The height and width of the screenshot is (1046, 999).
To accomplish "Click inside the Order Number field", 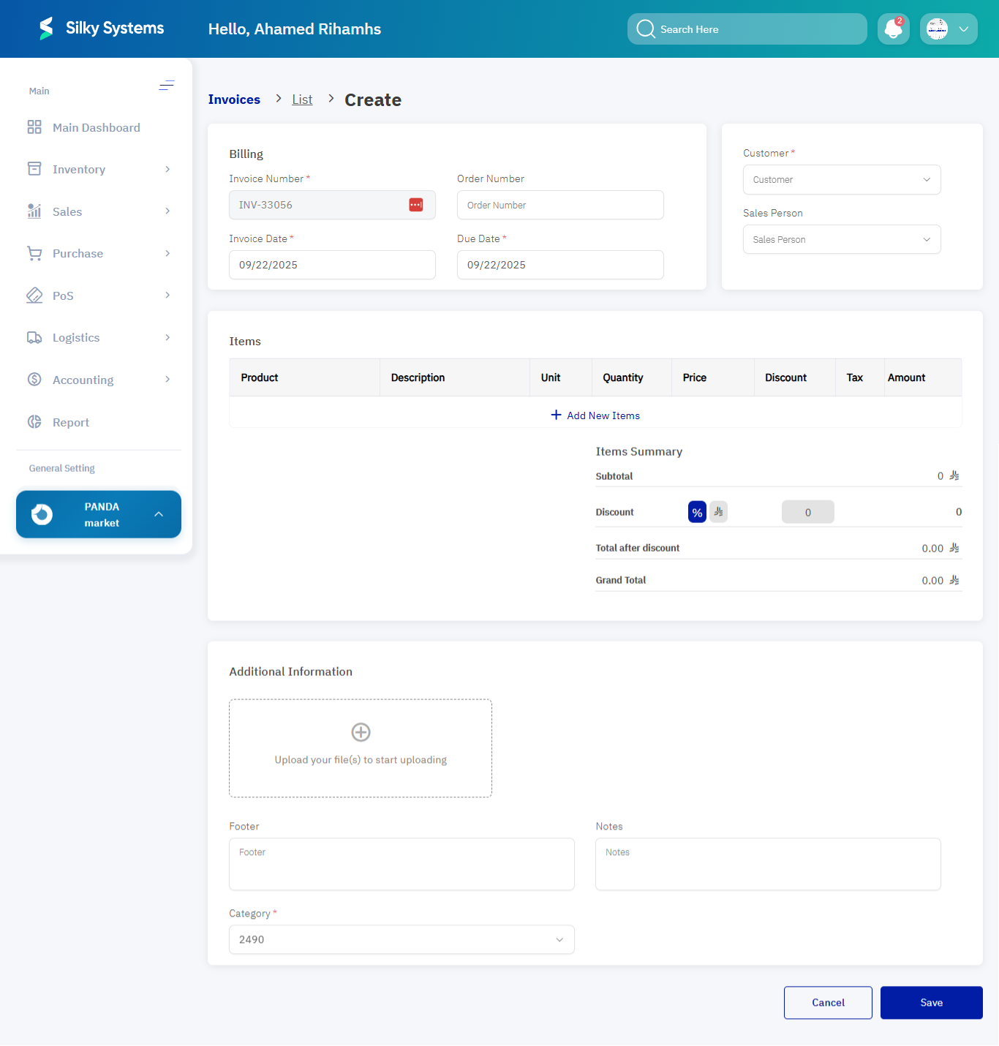I will 559,205.
